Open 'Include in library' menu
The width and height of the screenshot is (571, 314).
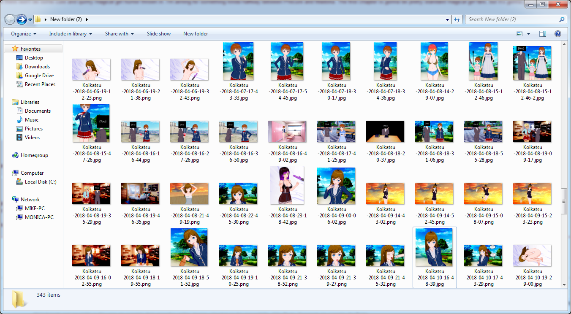71,34
